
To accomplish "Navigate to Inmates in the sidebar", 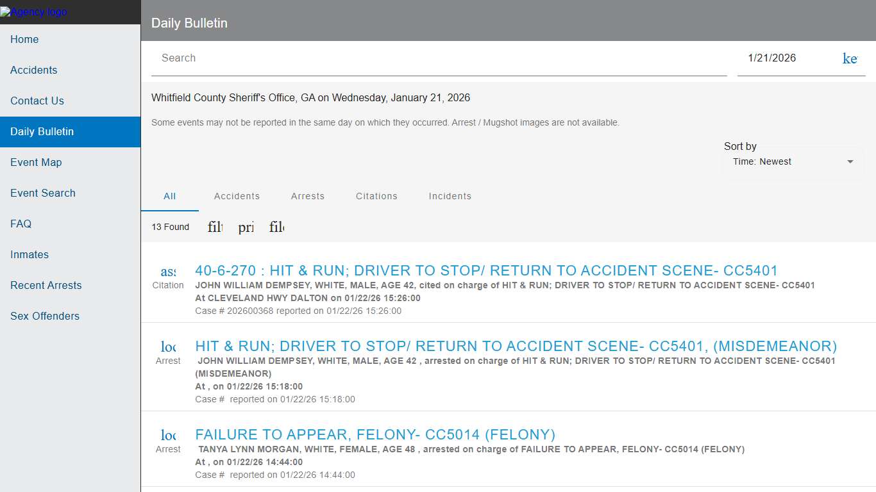I will pyautogui.click(x=29, y=254).
